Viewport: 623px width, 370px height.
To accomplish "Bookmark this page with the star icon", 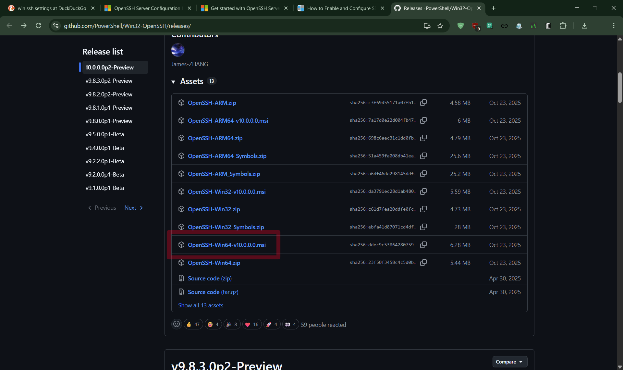I will (x=440, y=26).
